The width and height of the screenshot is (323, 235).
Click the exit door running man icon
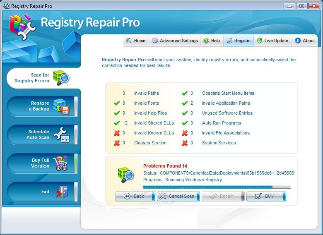(62, 192)
